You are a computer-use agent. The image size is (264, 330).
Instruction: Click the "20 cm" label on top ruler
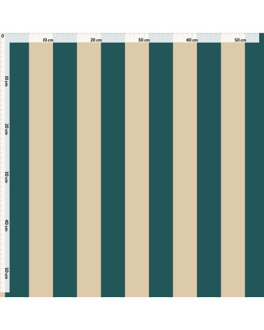tap(96, 40)
